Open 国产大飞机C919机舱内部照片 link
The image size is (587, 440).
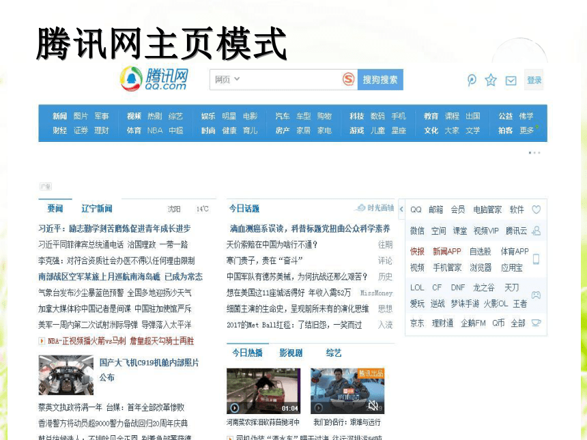[x=149, y=370]
